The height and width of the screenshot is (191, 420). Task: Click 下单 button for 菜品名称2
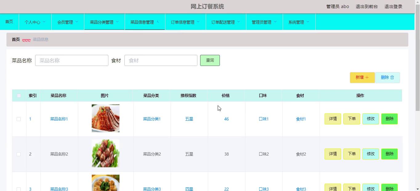(x=351, y=154)
